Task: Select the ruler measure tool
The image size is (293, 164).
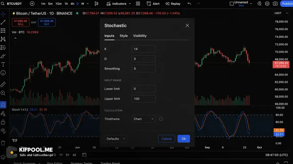Action: click(x=3, y=85)
